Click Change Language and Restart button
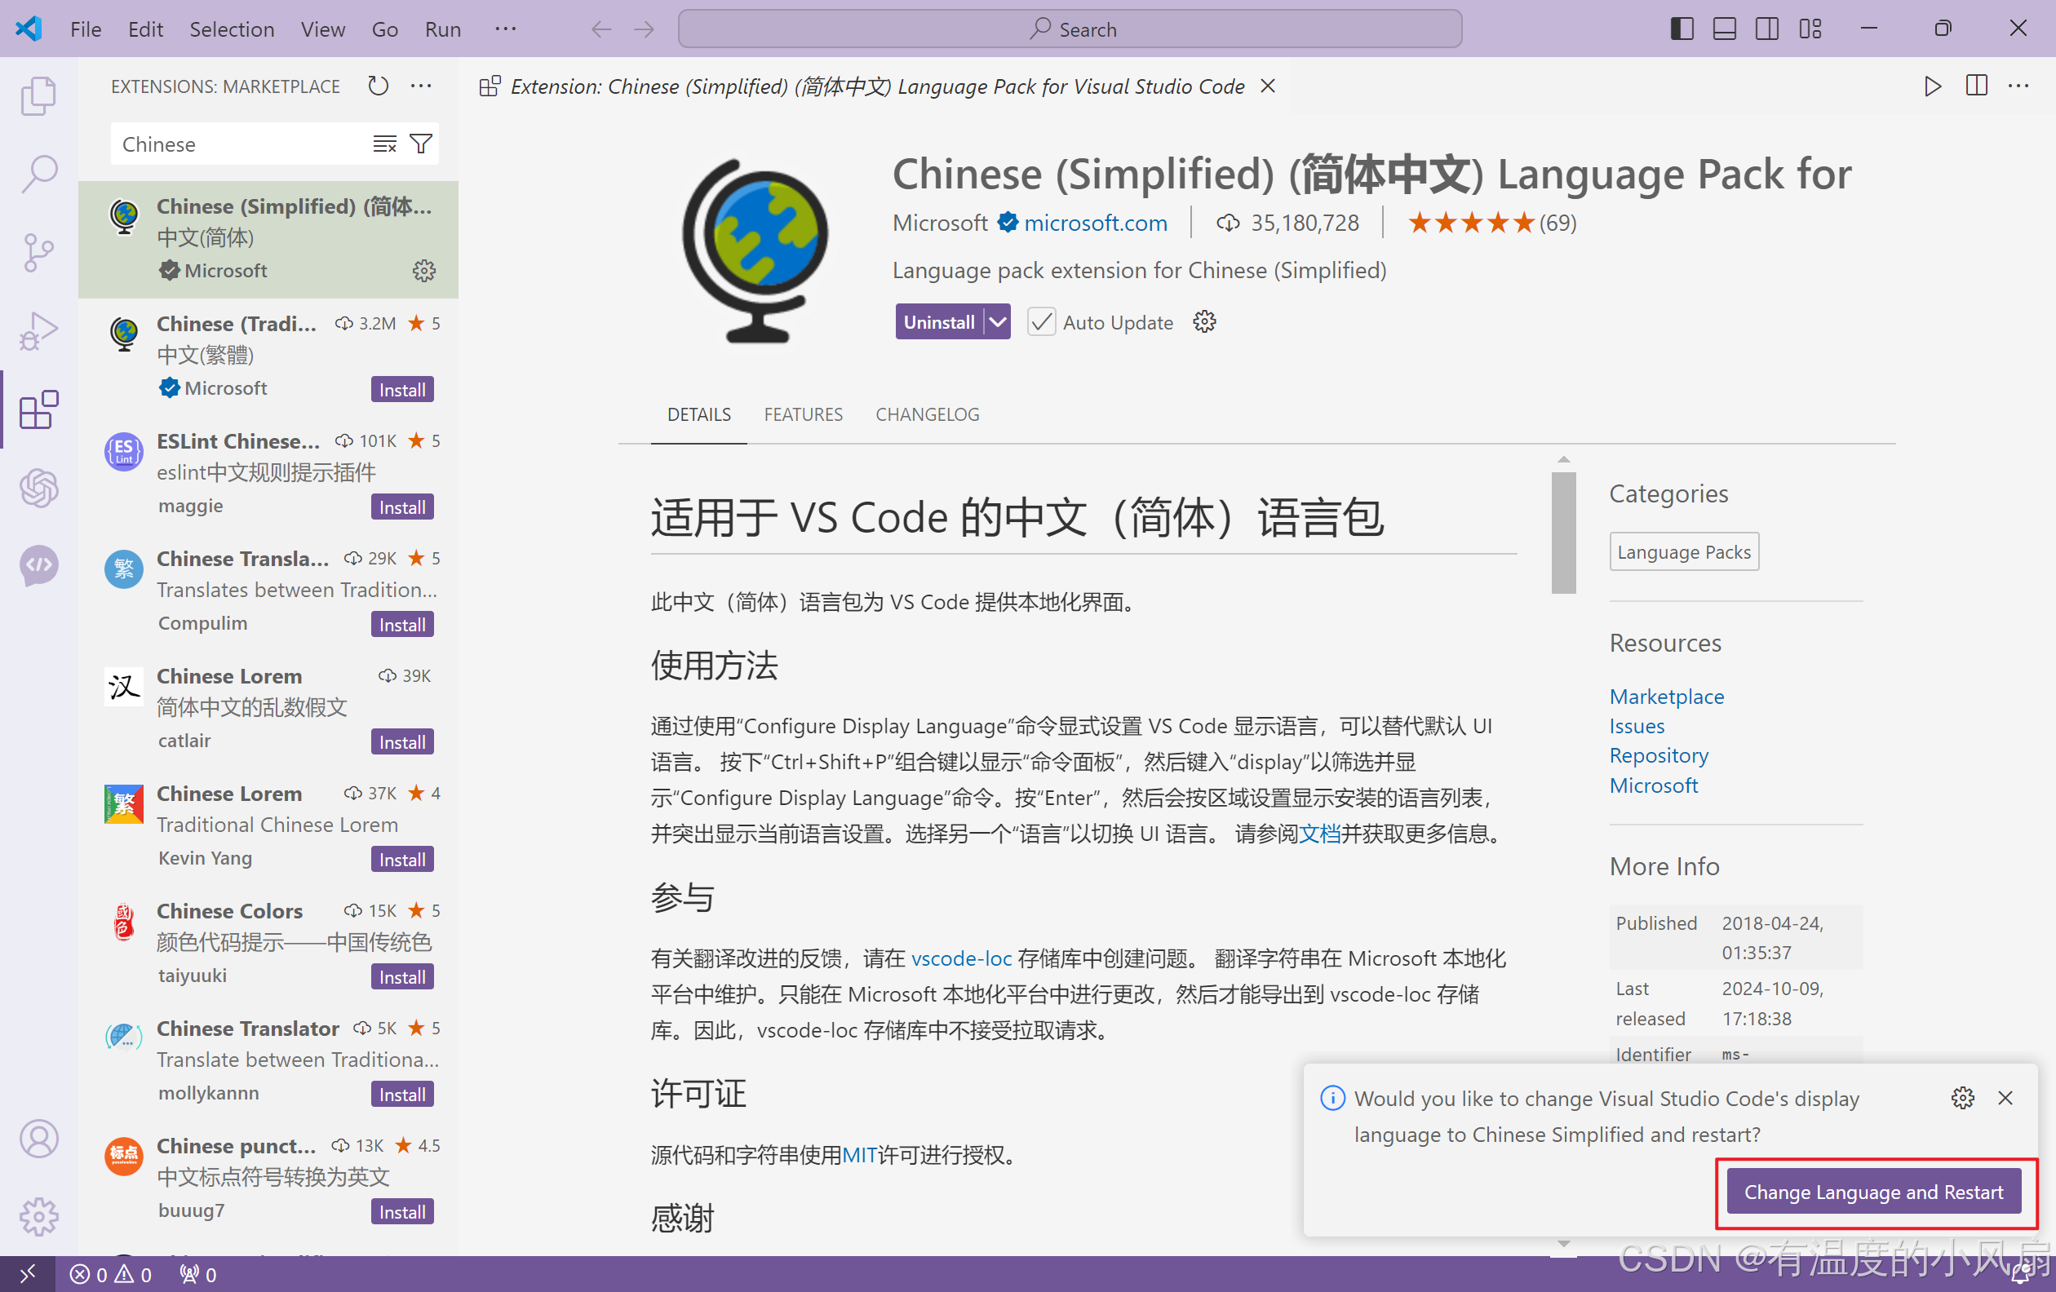Viewport: 2056px width, 1292px height. [1873, 1192]
